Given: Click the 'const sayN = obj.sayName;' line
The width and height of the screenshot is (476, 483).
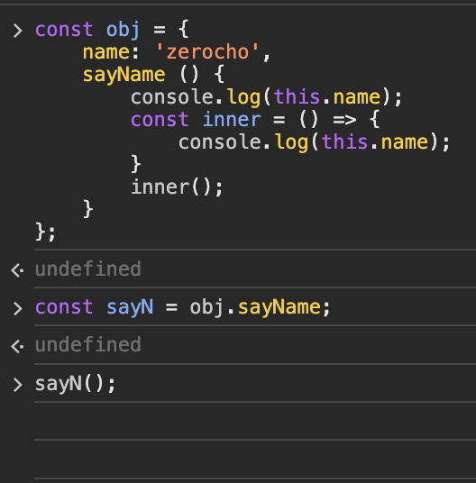Looking at the screenshot, I should (x=183, y=307).
